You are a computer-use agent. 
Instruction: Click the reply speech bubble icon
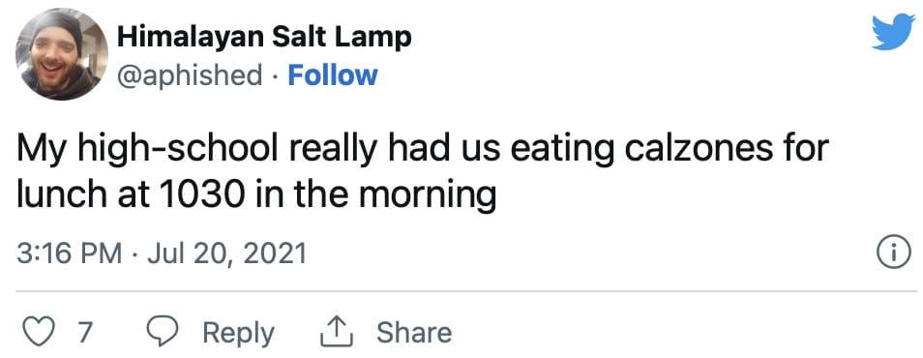pyautogui.click(x=162, y=332)
